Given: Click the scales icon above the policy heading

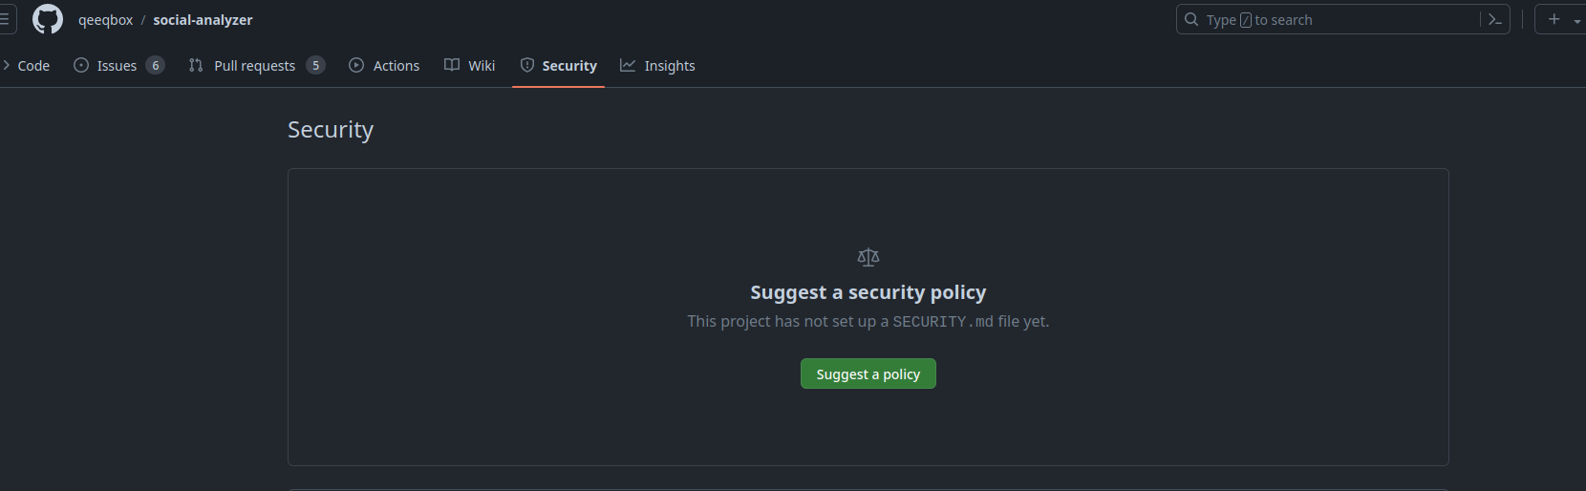Looking at the screenshot, I should pos(868,257).
